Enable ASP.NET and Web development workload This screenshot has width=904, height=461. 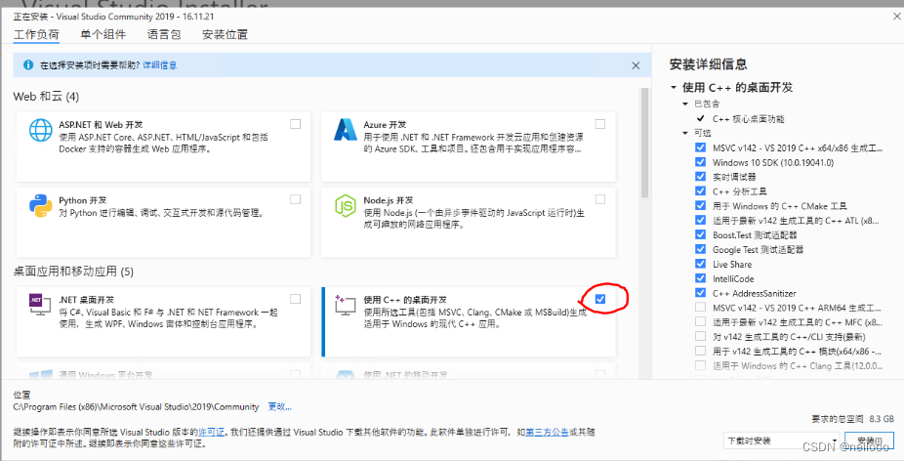click(x=295, y=124)
